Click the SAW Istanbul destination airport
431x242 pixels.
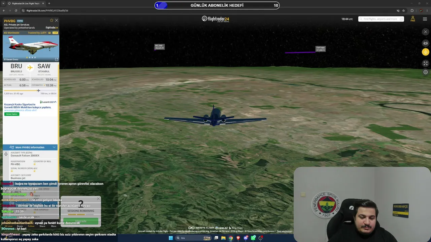click(x=44, y=68)
